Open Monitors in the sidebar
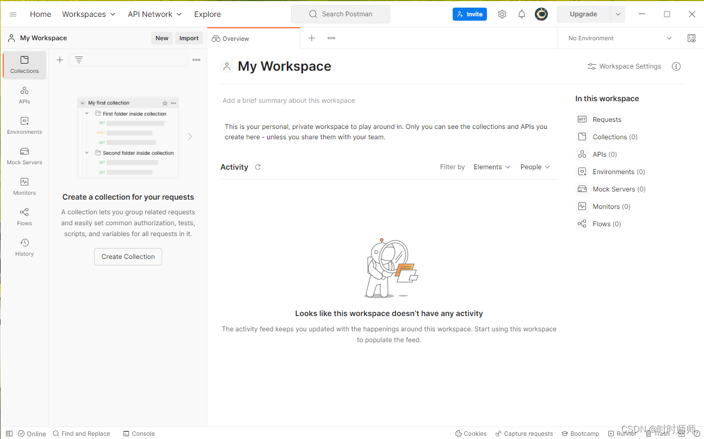Viewport: 704px width, 439px height. (24, 187)
